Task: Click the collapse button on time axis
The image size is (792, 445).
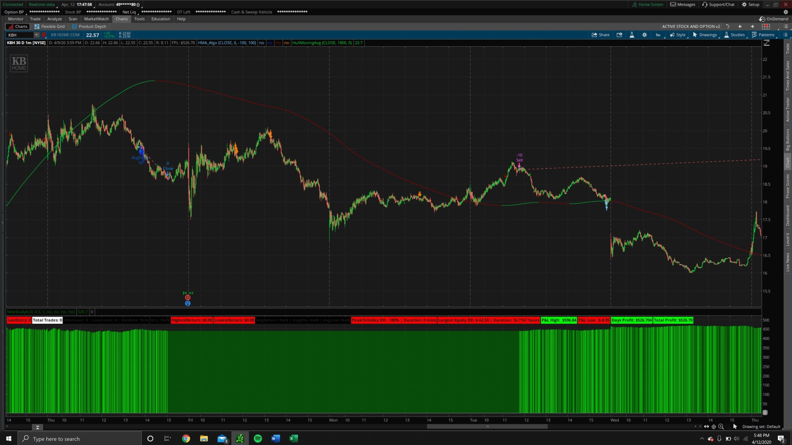Action: coord(37,427)
